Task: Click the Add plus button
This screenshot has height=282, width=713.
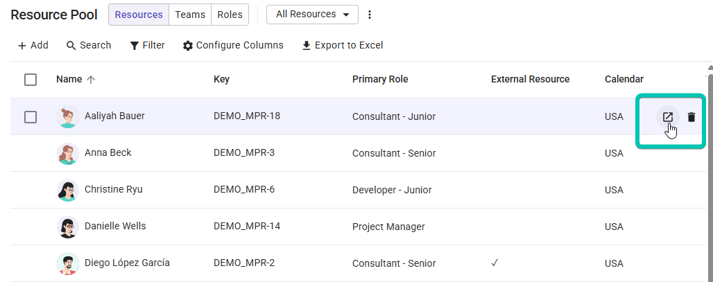Action: coord(33,46)
